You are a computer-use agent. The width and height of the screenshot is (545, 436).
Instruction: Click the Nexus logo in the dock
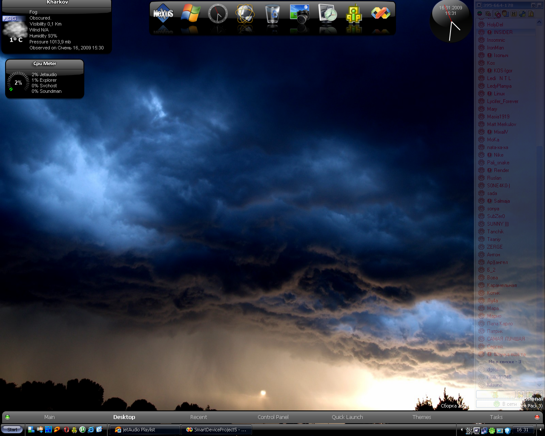tap(163, 14)
